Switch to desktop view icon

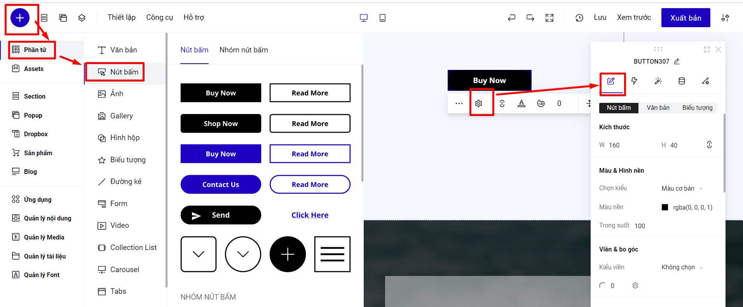(x=363, y=18)
